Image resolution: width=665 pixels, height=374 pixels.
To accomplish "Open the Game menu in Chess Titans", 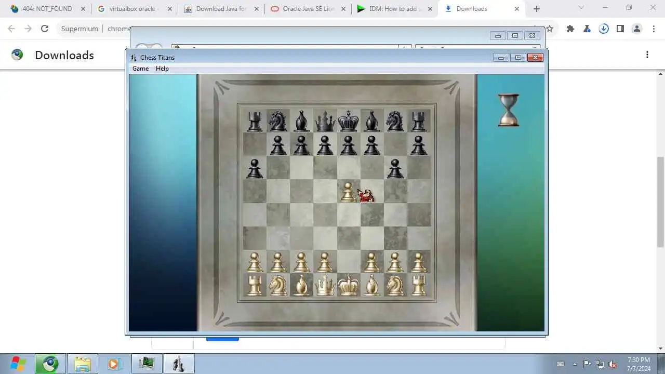I will coord(140,69).
